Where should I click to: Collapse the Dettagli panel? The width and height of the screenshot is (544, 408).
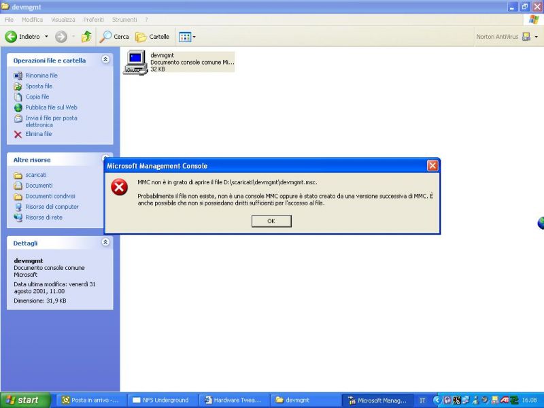point(105,242)
